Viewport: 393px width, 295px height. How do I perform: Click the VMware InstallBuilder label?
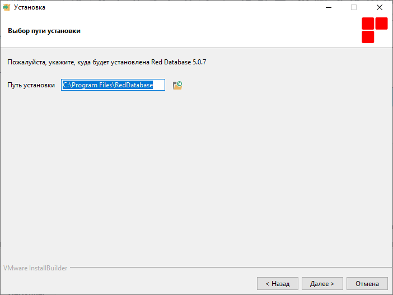[x=35, y=268]
